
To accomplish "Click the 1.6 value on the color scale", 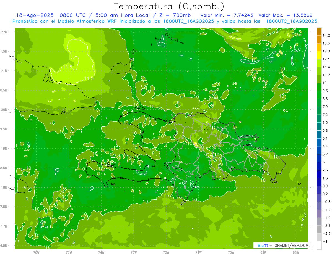I will tap(325, 178).
